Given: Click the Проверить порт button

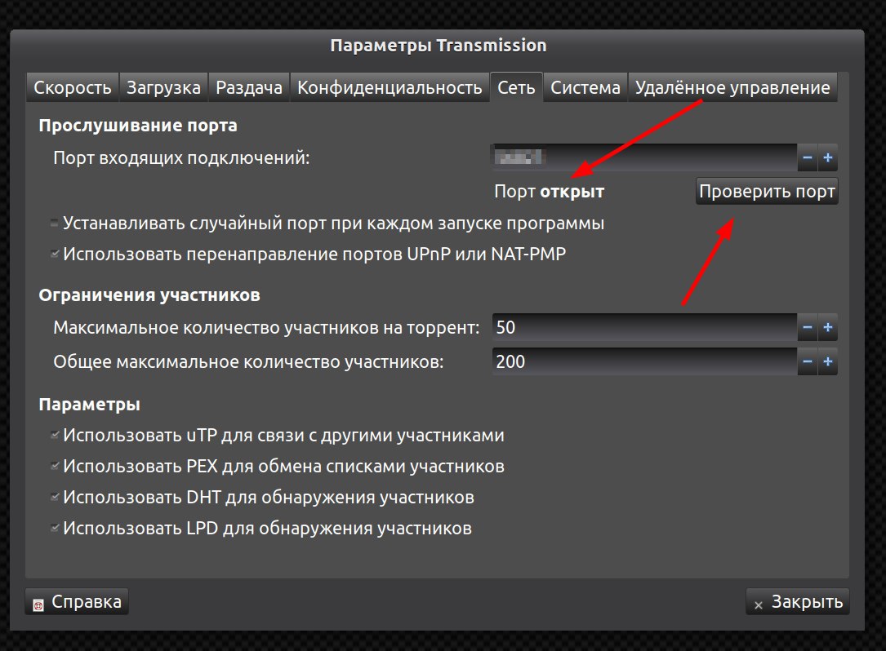Looking at the screenshot, I should click(767, 192).
